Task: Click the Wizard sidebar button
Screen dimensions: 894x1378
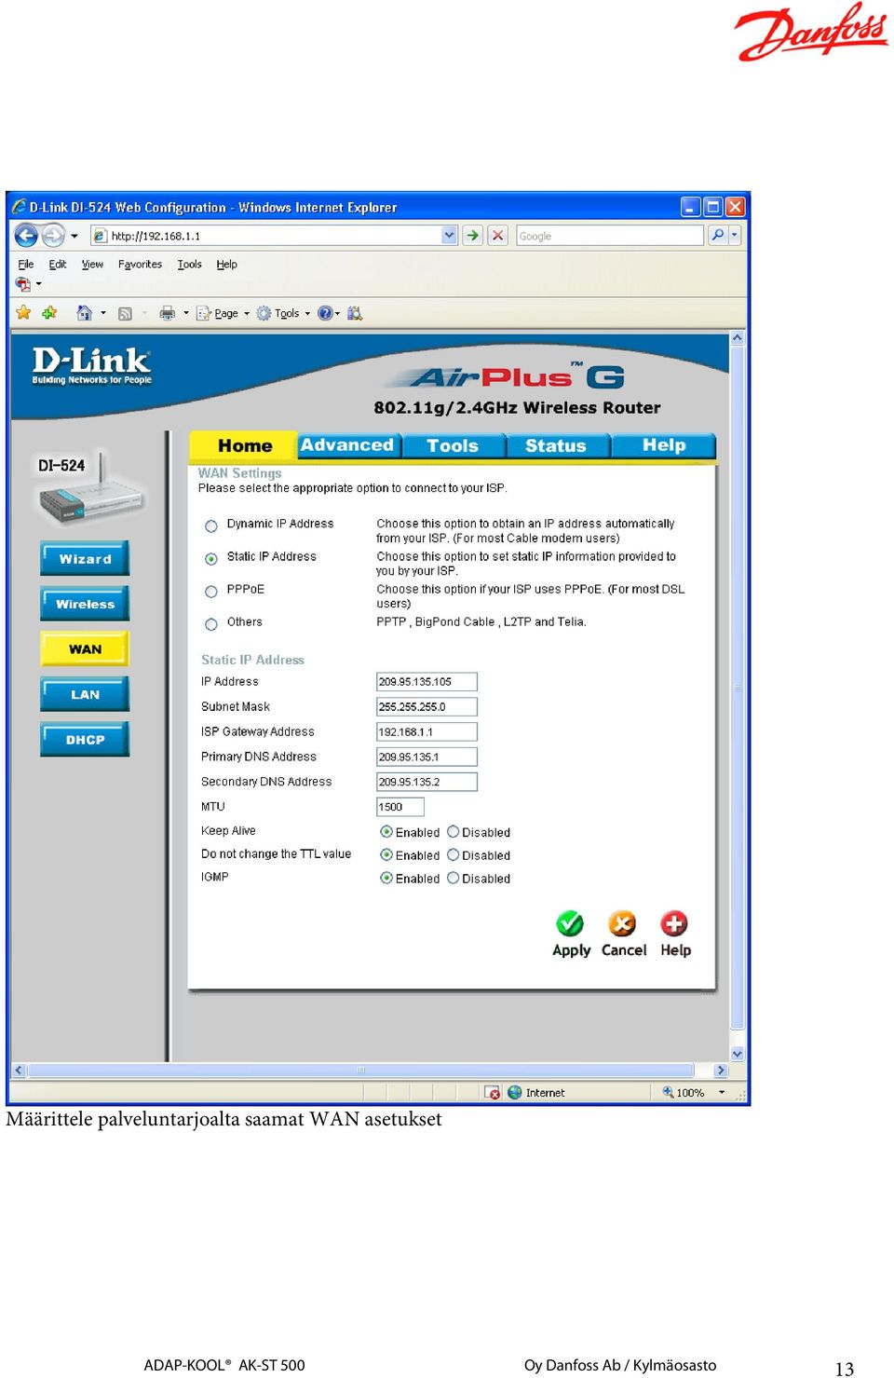Action: tap(85, 559)
